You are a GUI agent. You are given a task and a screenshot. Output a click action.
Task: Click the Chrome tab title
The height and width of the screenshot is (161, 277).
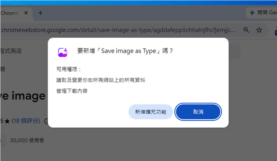tap(9, 13)
